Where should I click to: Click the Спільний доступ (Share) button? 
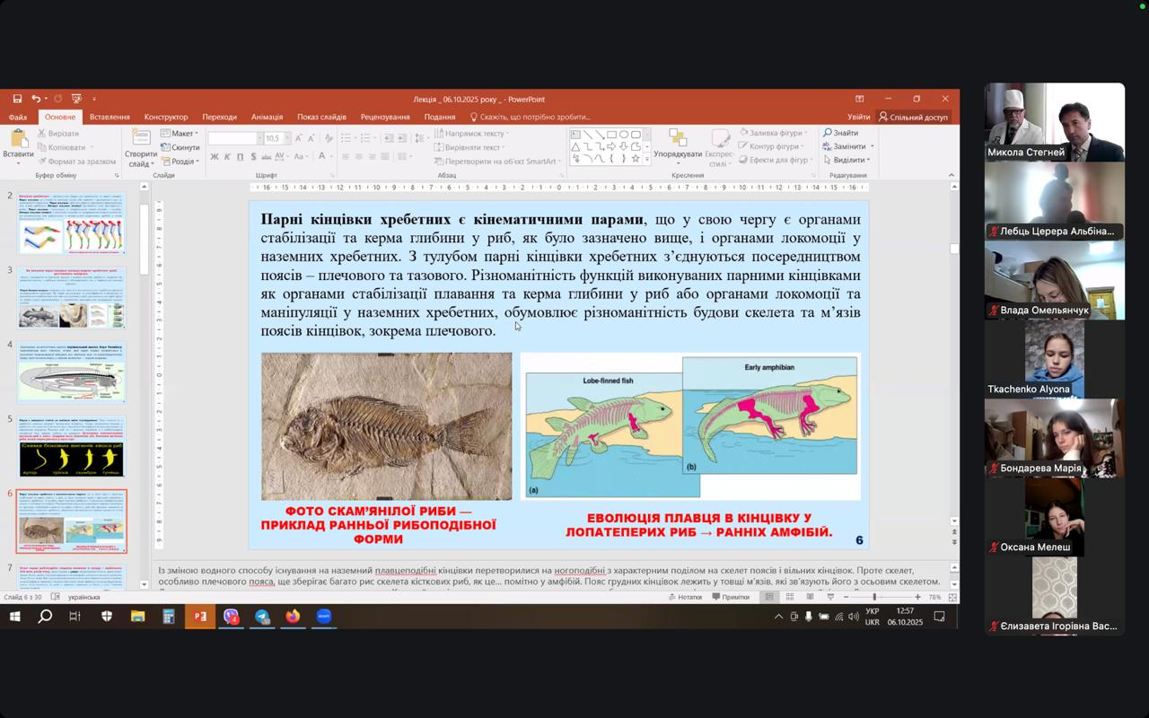(912, 117)
